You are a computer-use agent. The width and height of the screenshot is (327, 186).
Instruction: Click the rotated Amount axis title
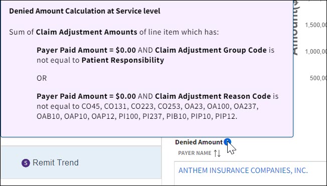click(297, 28)
